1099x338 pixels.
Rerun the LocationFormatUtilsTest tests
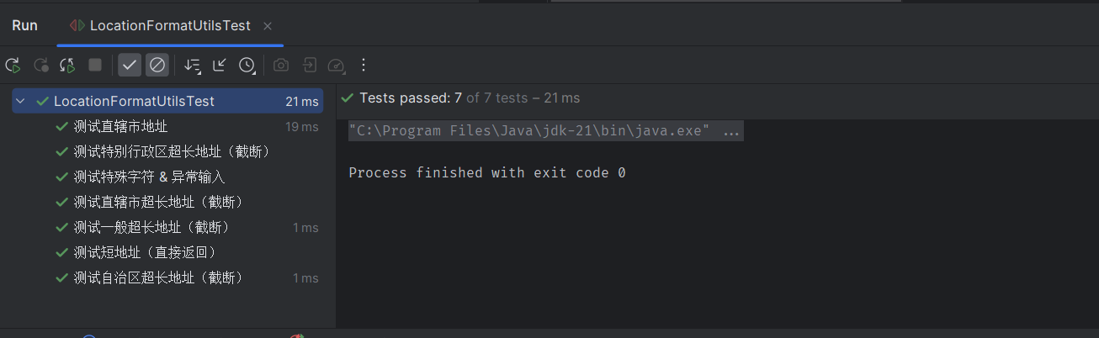[x=13, y=65]
